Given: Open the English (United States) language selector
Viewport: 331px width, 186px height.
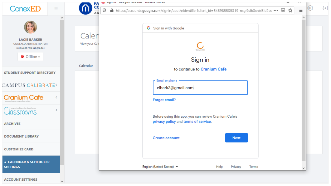Looking at the screenshot, I should pos(160,167).
